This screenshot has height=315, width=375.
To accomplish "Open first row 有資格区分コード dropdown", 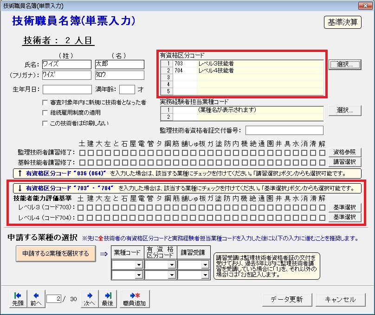I will click(x=172, y=265).
